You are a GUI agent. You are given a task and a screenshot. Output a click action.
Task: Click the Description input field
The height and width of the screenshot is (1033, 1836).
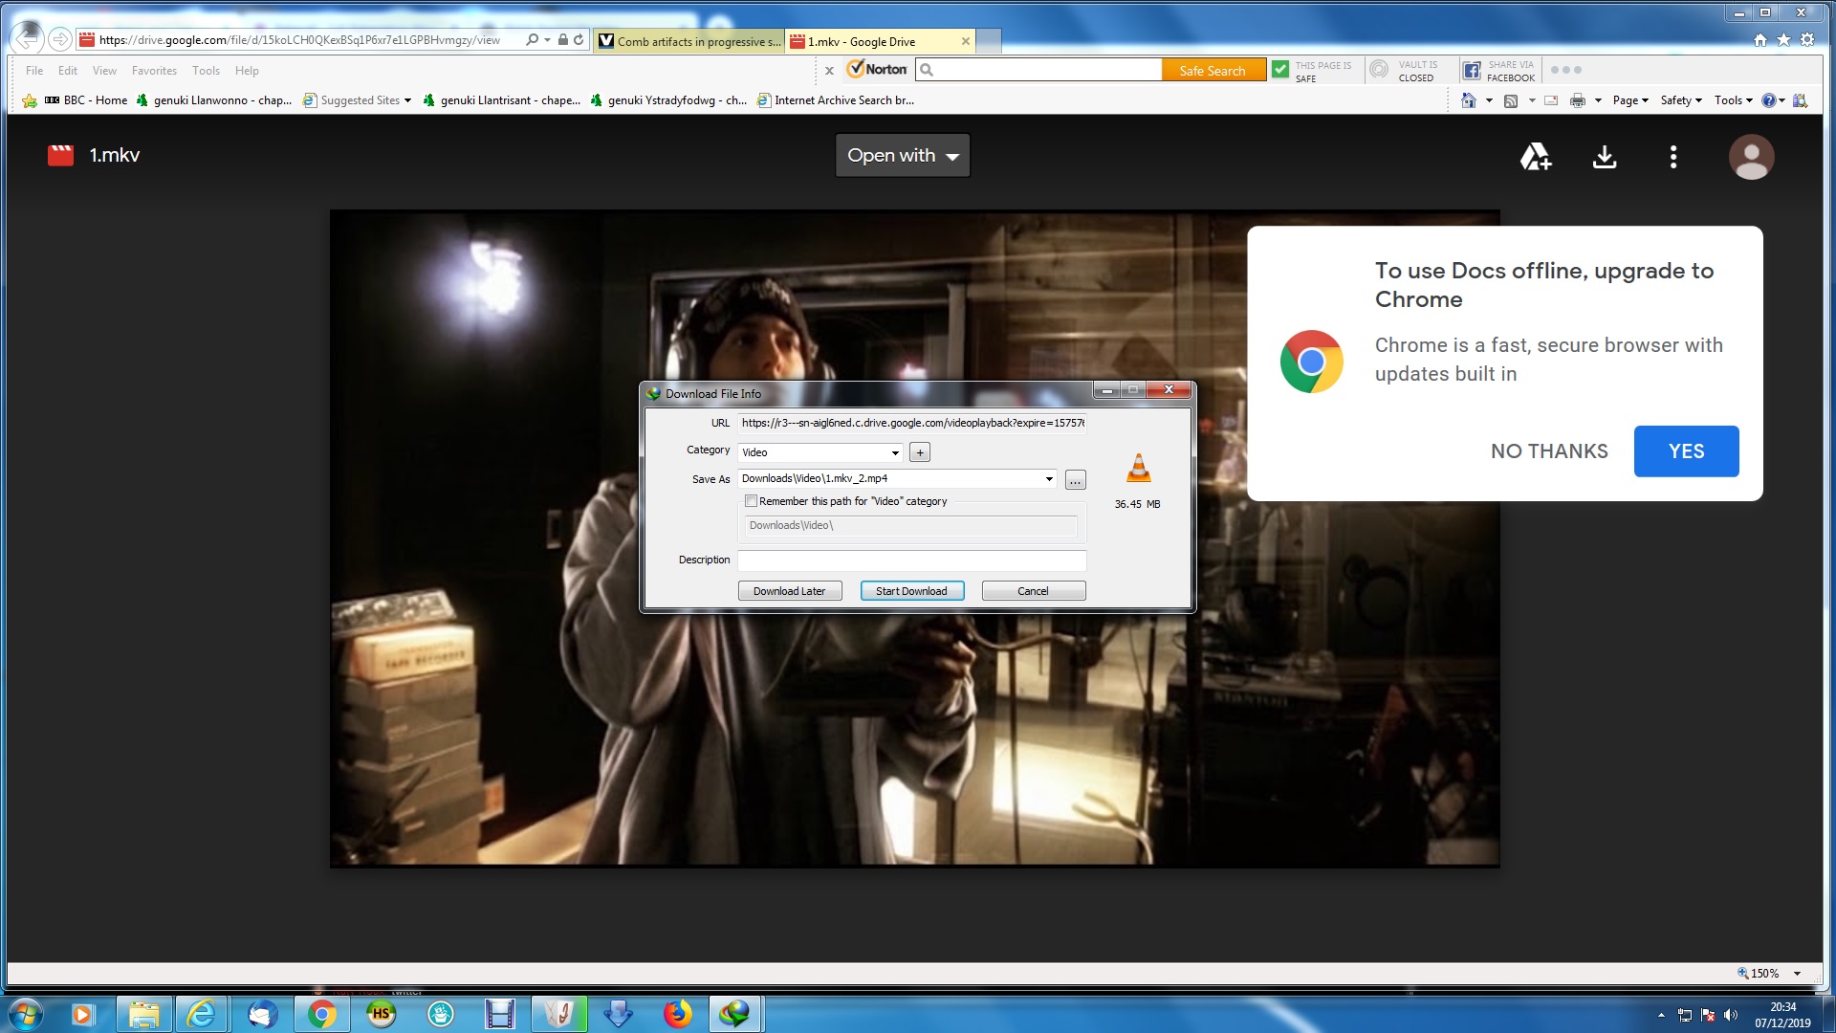pyautogui.click(x=910, y=560)
